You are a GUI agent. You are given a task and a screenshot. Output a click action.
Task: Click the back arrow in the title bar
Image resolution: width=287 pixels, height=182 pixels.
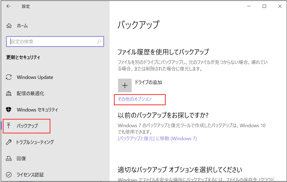point(8,7)
